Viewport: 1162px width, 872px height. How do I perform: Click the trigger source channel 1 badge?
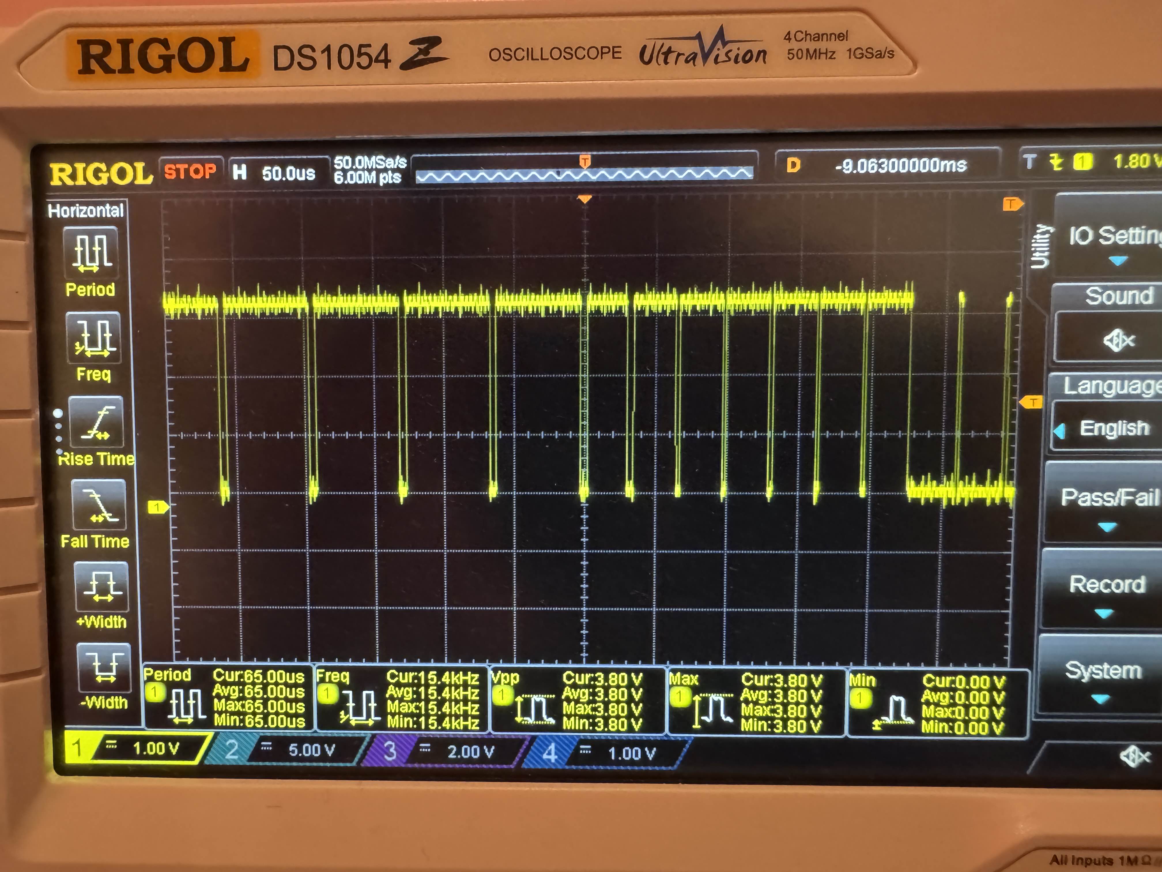[x=1082, y=161]
